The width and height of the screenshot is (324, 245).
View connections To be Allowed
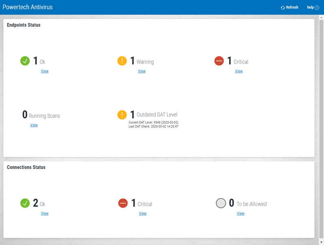[241, 213]
